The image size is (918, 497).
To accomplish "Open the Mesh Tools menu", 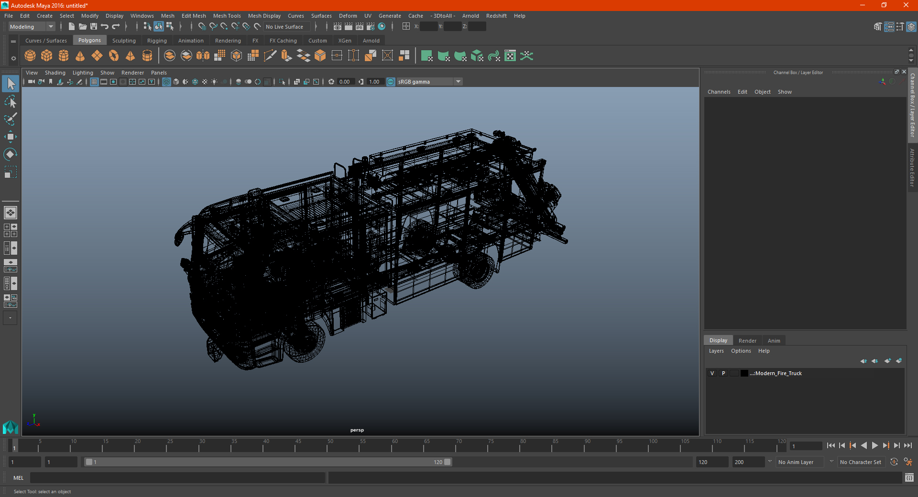I will (x=227, y=16).
